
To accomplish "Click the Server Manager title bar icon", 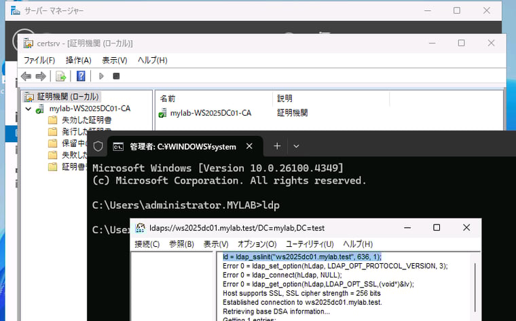I will pyautogui.click(x=15, y=11).
